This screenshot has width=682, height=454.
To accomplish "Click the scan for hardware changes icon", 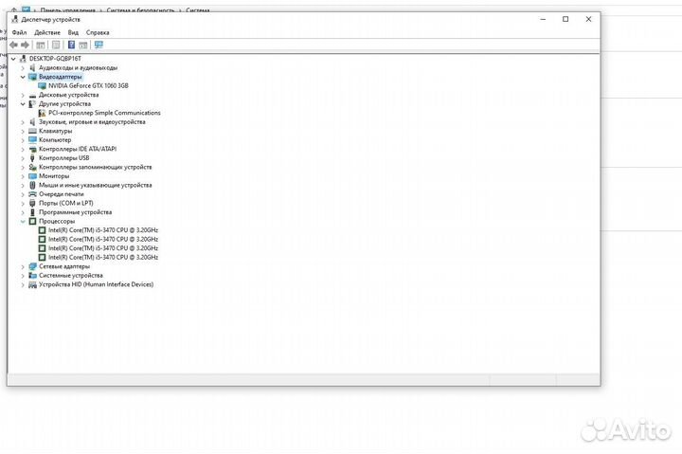I will (99, 45).
